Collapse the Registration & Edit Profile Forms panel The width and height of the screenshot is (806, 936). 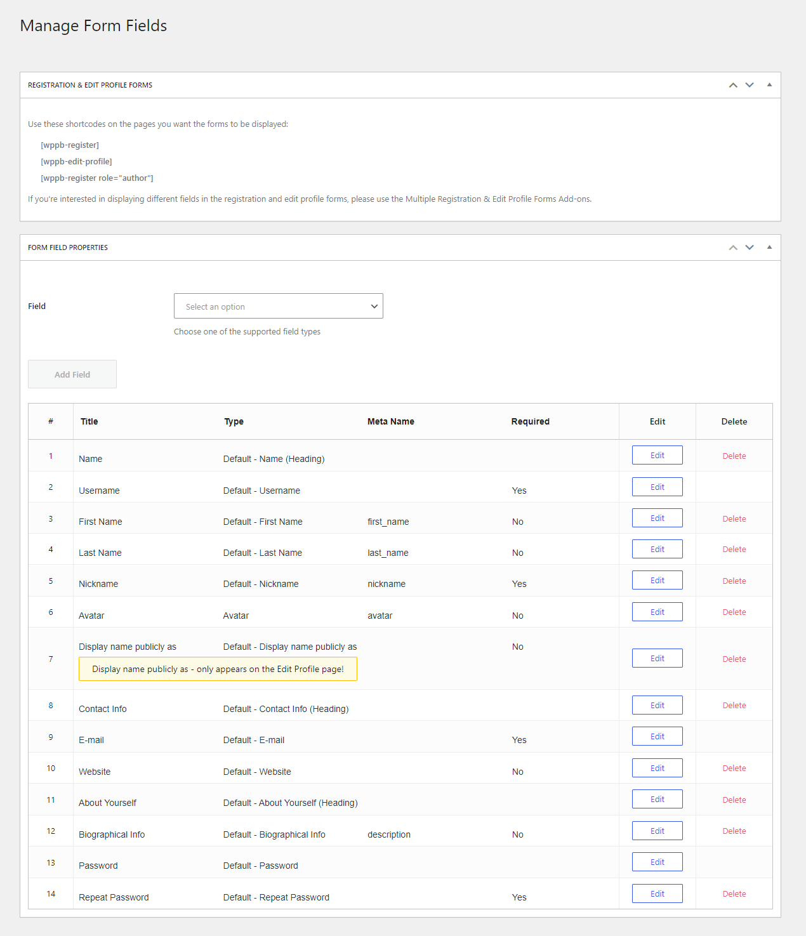tap(769, 85)
